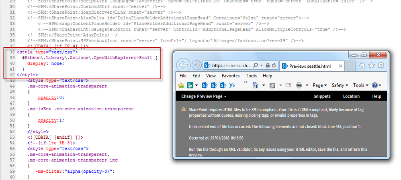
Task: Open Favorites star icon near the gear
Action: click(371, 66)
